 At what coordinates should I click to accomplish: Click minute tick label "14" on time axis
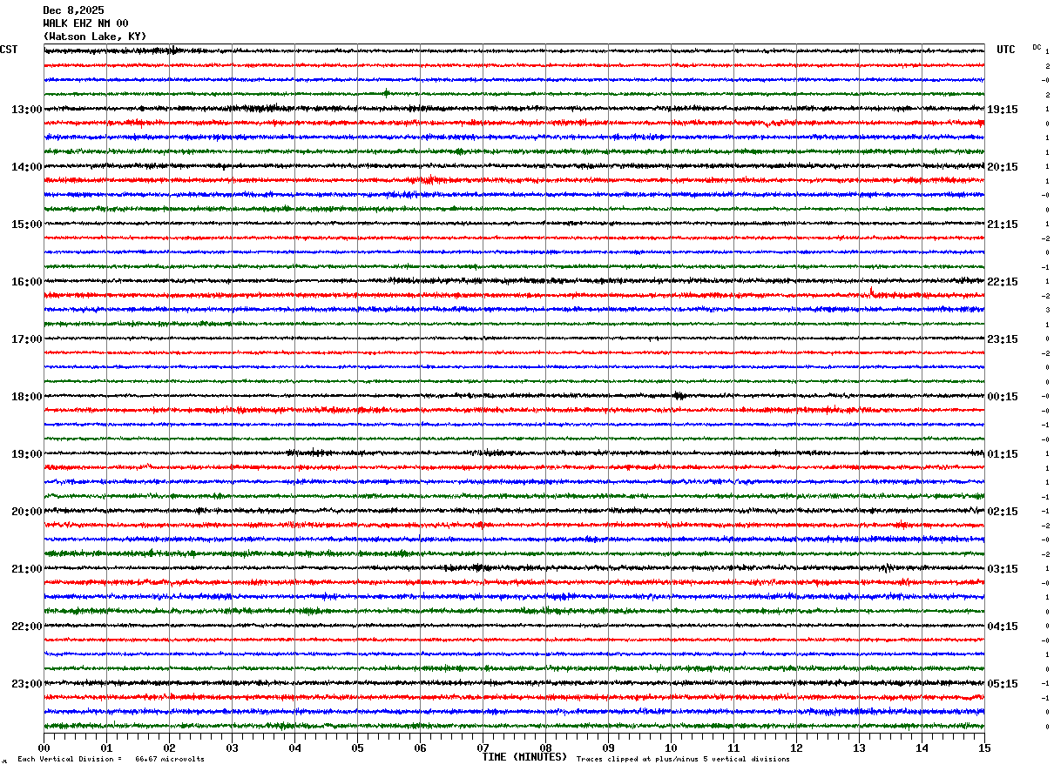(x=922, y=748)
